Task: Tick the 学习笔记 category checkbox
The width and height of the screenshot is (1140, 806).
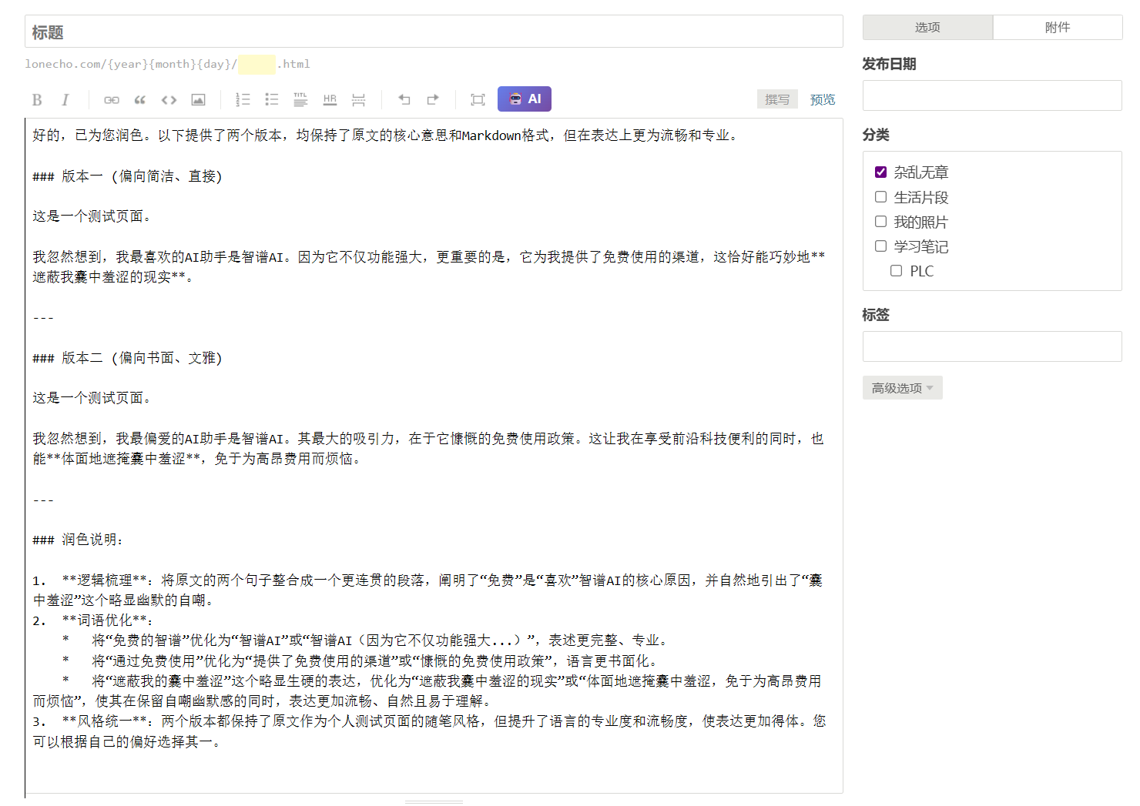Action: tap(880, 246)
